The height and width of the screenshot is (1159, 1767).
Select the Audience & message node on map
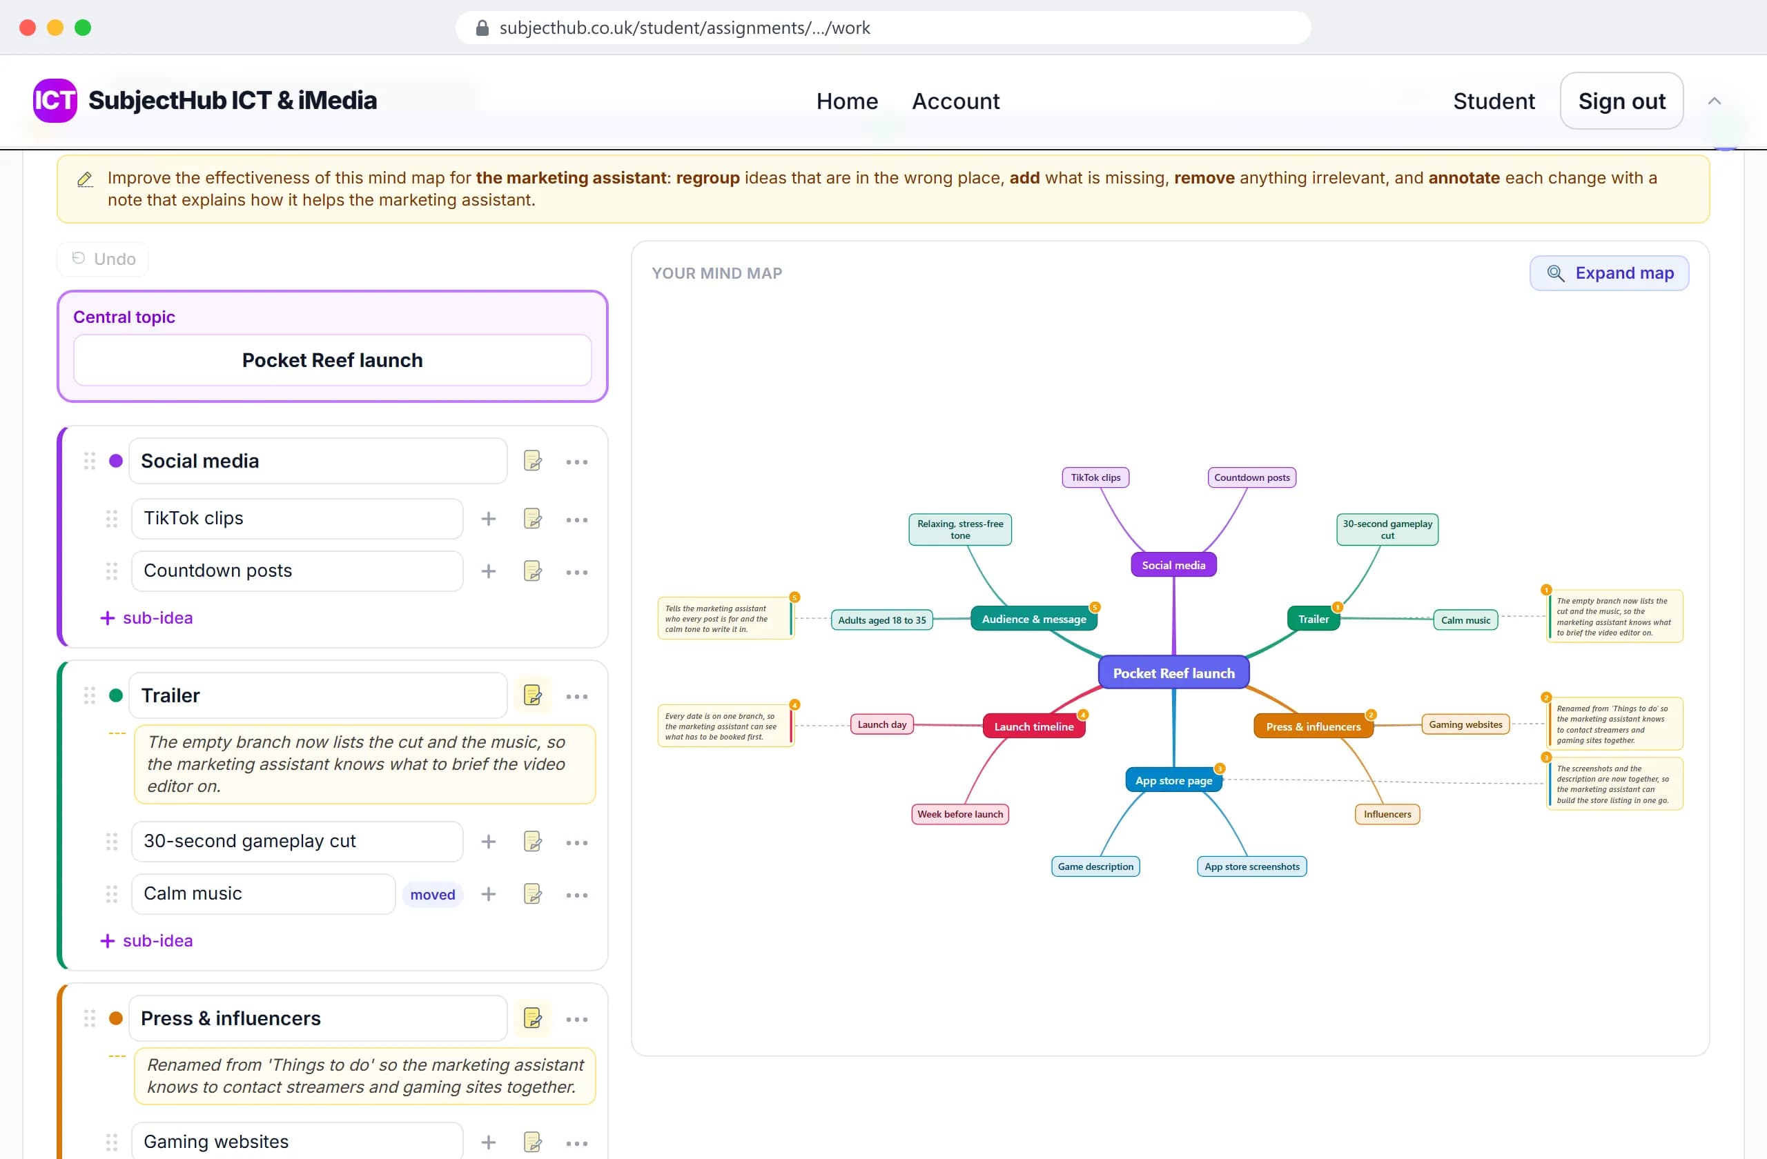1033,619
